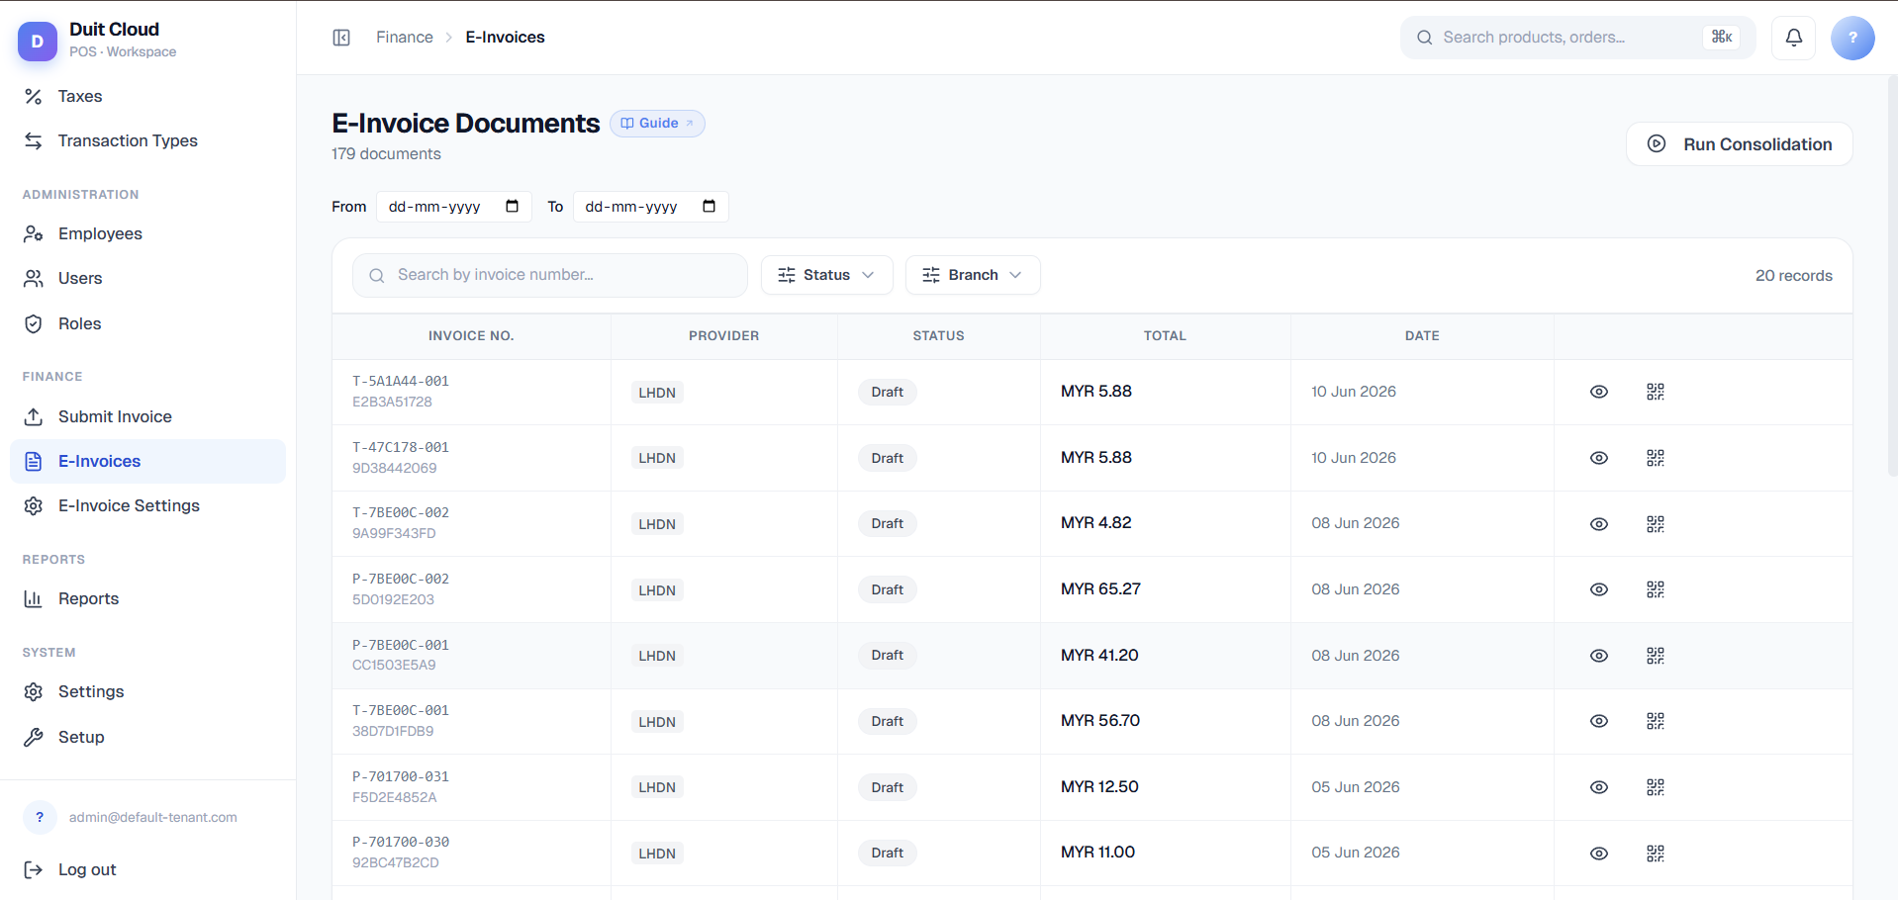Click the DATE column header

coord(1422,336)
